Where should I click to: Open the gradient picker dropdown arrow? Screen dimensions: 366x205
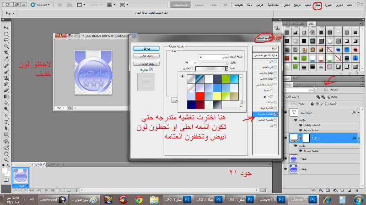(226, 68)
